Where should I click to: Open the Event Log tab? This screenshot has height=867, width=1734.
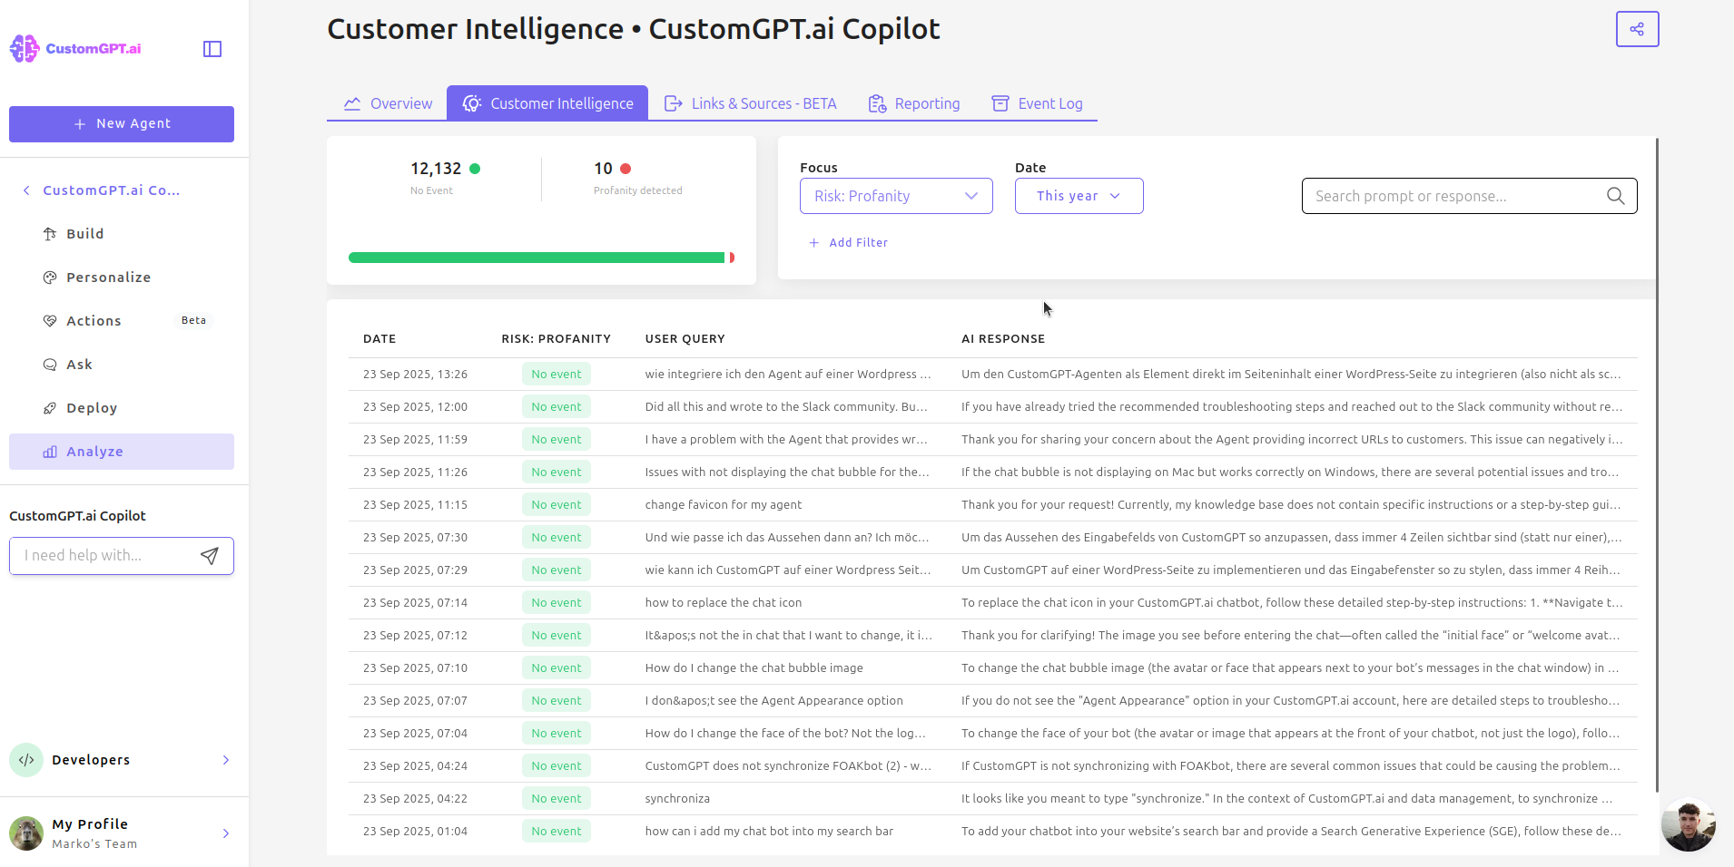tap(1037, 103)
